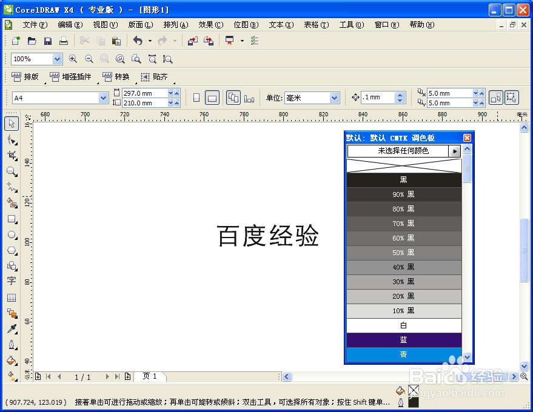Click the Zoom In magnifier
The image size is (533, 412).
[73, 59]
